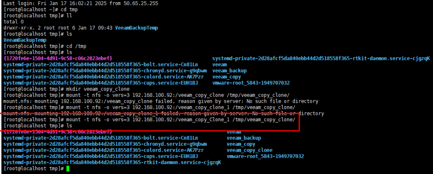Click the VeeamBackupTemp directory in ll output
The width and height of the screenshot is (433, 174).
point(137,28)
